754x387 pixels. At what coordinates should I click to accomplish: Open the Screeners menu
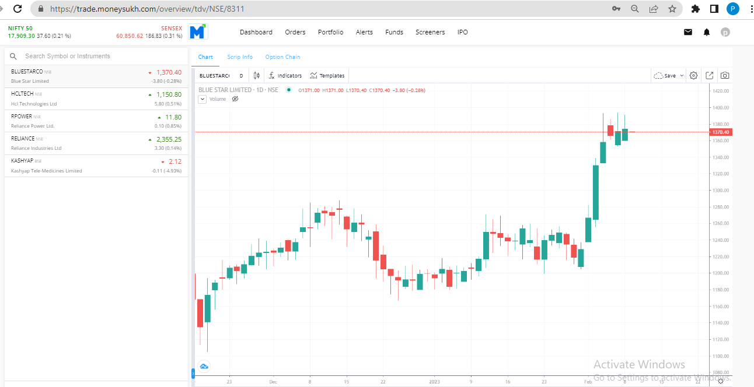click(430, 32)
